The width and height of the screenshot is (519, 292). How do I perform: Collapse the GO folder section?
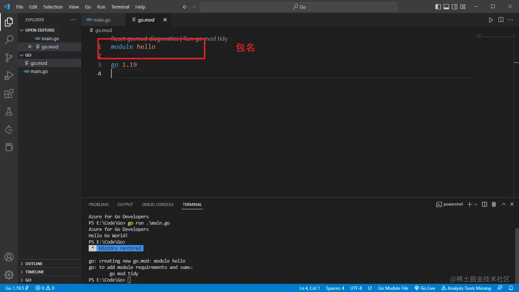(x=50, y=55)
